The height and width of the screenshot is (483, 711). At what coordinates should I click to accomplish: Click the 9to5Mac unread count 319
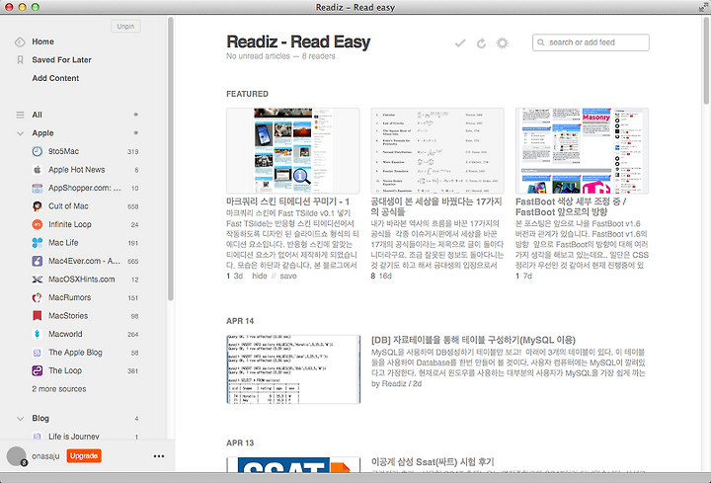pyautogui.click(x=133, y=151)
